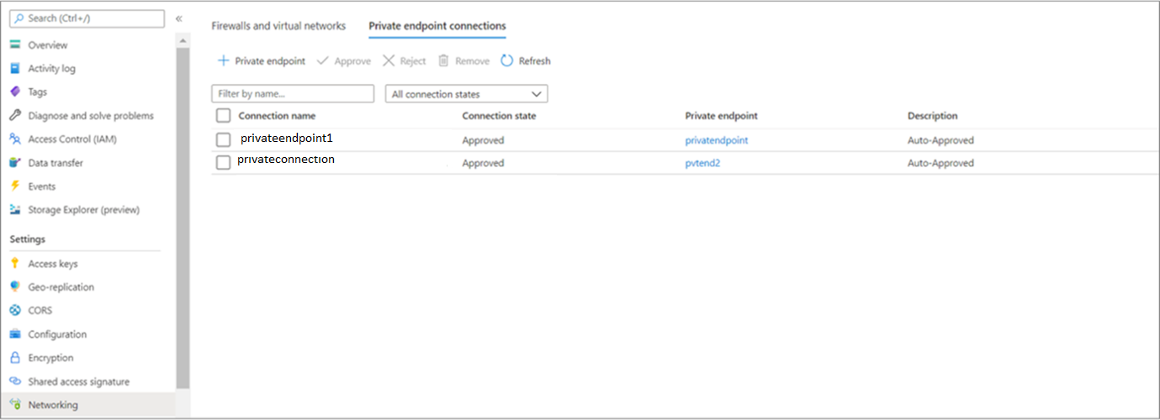
Task: Toggle the select-all Connection name checkbox
Action: 223,116
